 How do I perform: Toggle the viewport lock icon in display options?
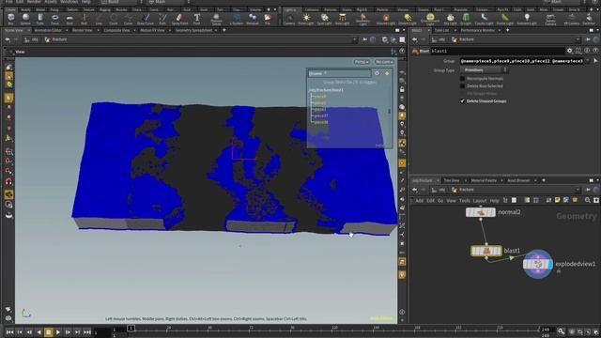pos(402,89)
